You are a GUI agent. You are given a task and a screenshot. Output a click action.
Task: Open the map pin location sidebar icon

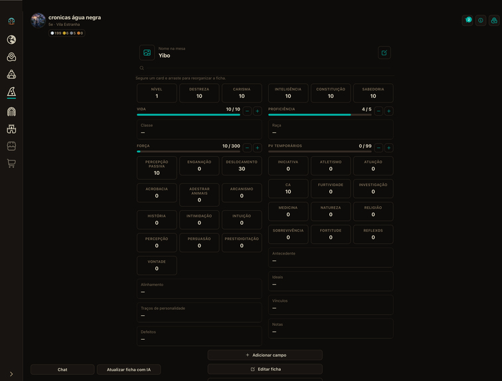point(11,57)
